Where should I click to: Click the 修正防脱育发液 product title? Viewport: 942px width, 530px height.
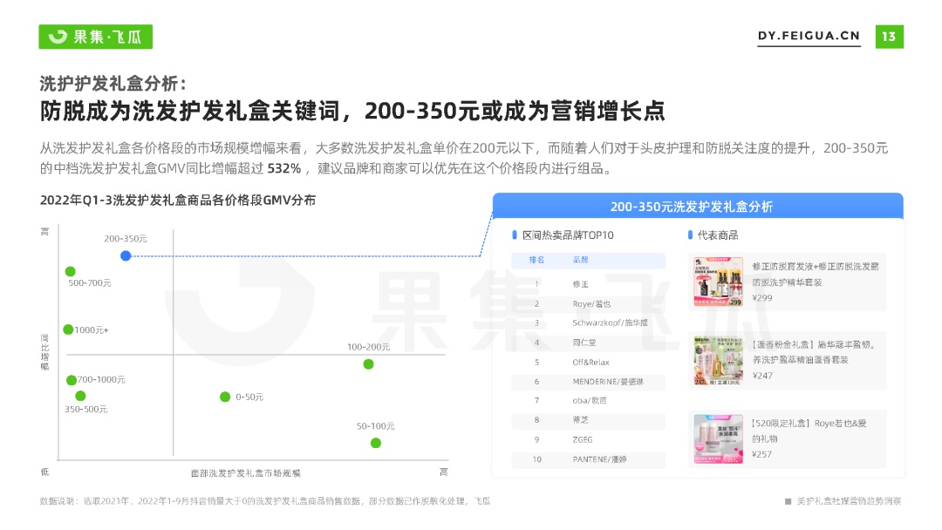click(816, 275)
